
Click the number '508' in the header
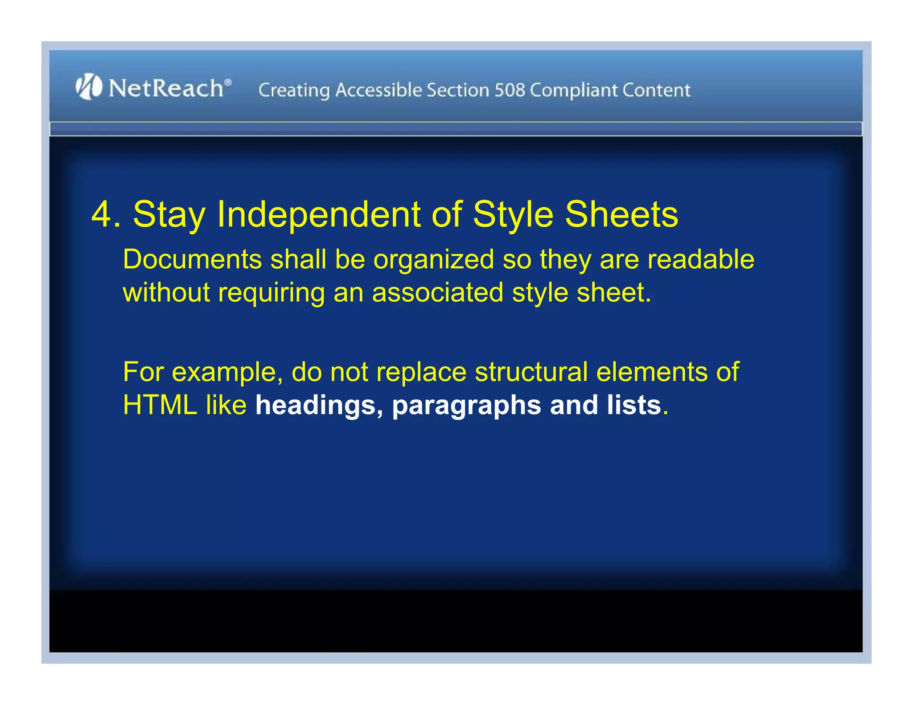[510, 90]
